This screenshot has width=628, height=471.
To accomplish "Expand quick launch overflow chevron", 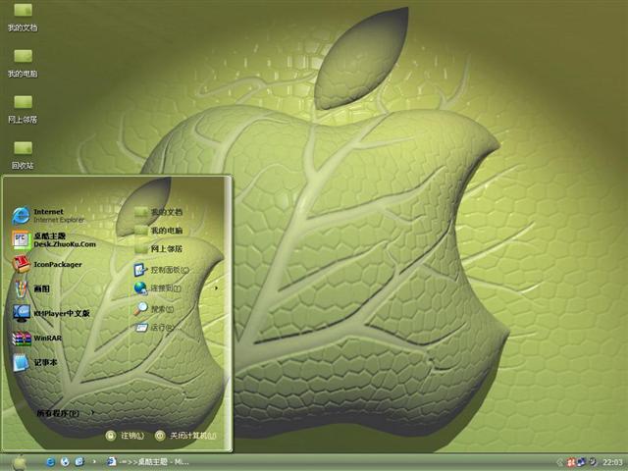I will pyautogui.click(x=94, y=462).
